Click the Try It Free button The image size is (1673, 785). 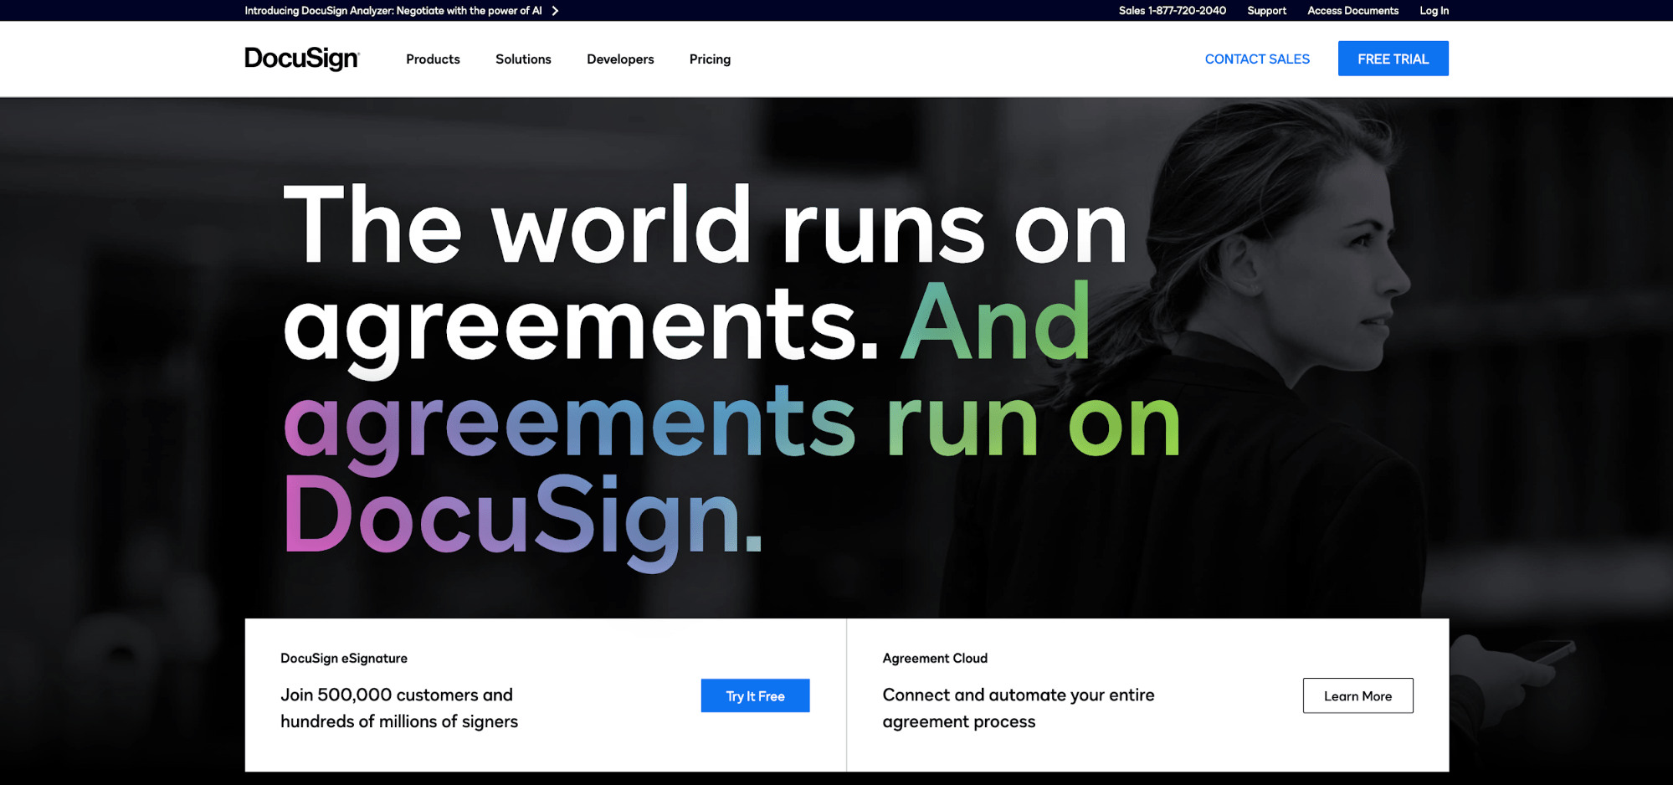[x=755, y=695]
